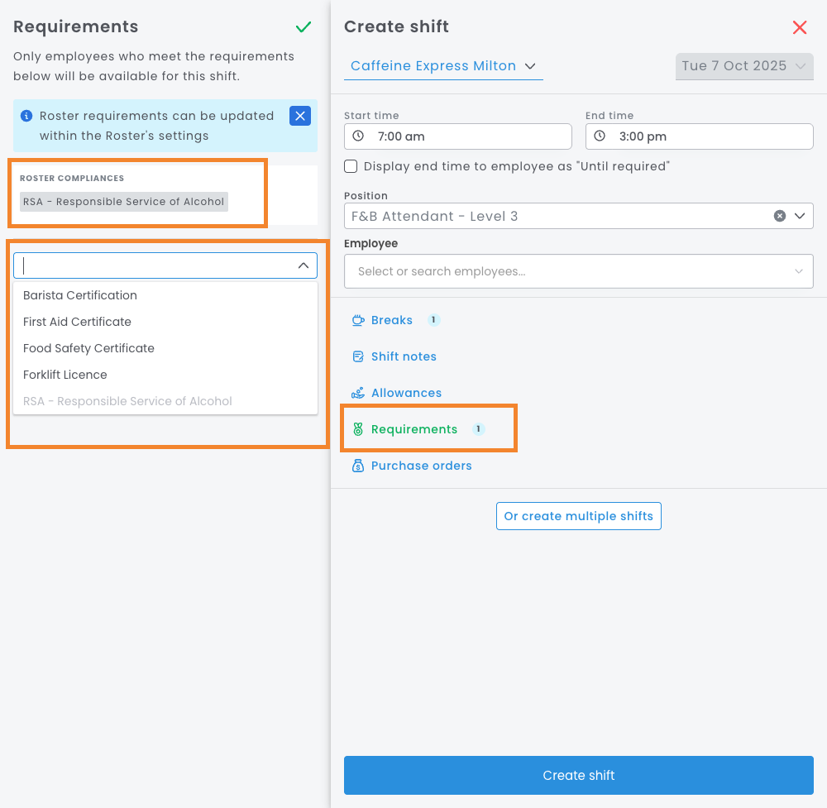The image size is (827, 808).
Task: Click the Allowances hand icon
Action: [x=358, y=393]
